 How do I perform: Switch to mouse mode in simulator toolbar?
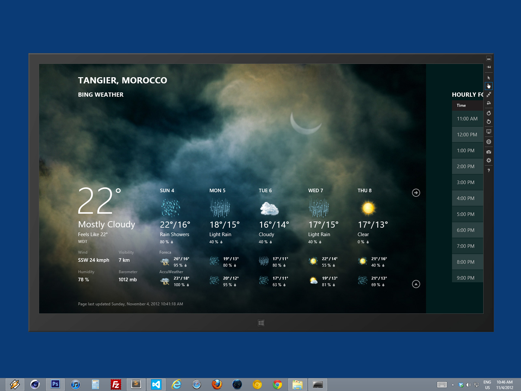click(489, 78)
